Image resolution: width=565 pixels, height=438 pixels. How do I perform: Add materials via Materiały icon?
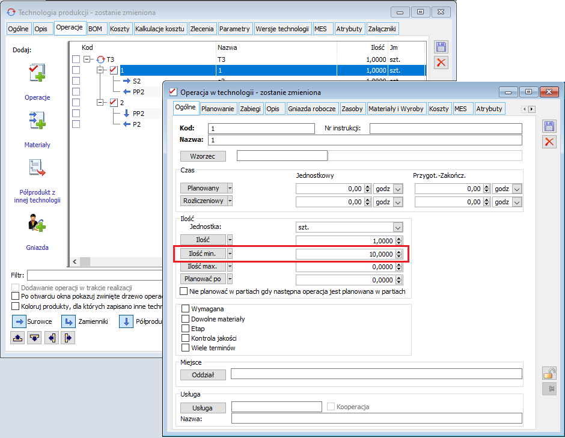click(x=37, y=120)
